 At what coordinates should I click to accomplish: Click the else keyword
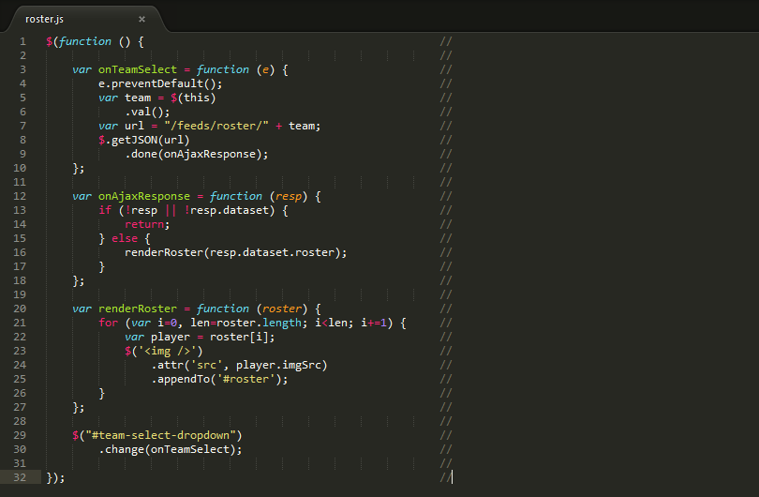pyautogui.click(x=125, y=238)
